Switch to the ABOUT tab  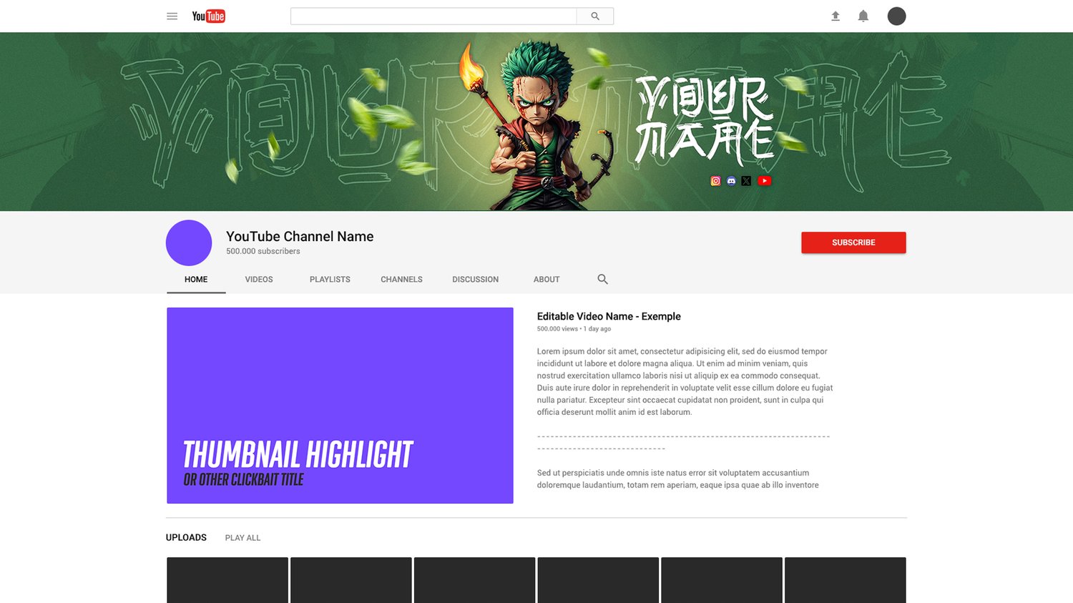[547, 279]
